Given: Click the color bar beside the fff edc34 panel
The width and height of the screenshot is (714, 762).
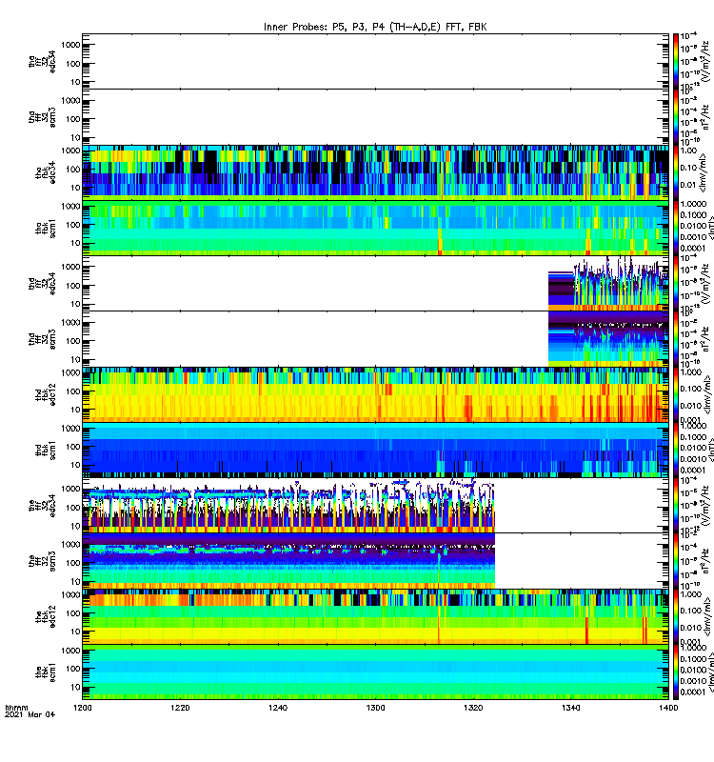Looking at the screenshot, I should click(676, 506).
